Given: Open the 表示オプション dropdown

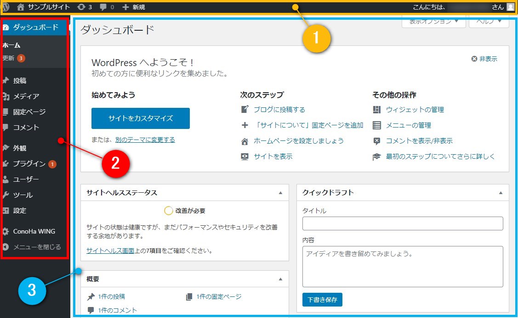Looking at the screenshot, I should point(434,22).
